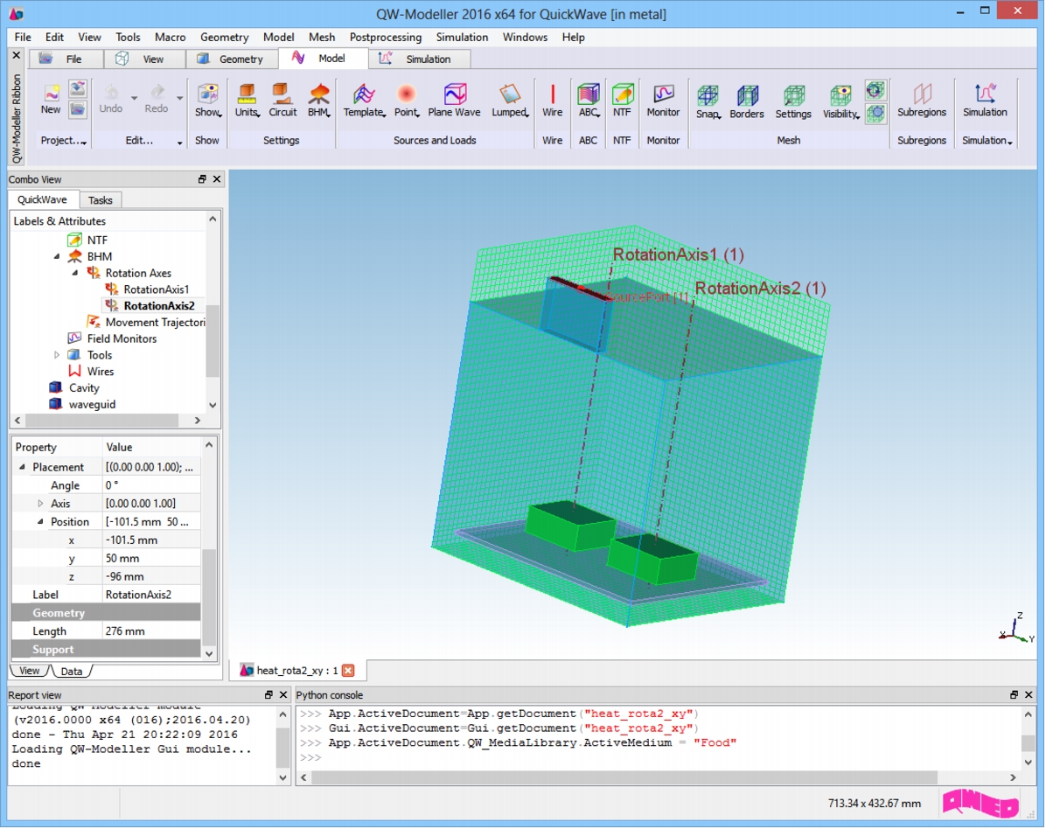This screenshot has width=1046, height=829.
Task: Open the Geometry menu in menu bar
Action: pyautogui.click(x=224, y=38)
